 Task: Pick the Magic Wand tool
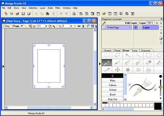[128, 55]
